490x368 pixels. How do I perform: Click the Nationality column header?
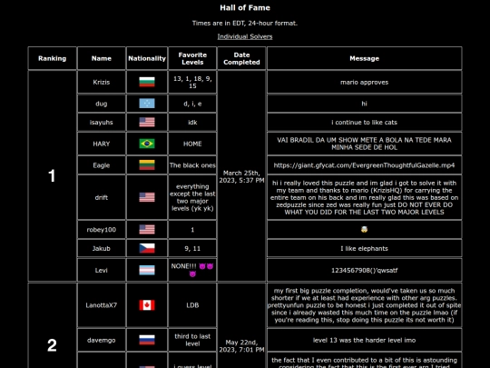pos(147,58)
